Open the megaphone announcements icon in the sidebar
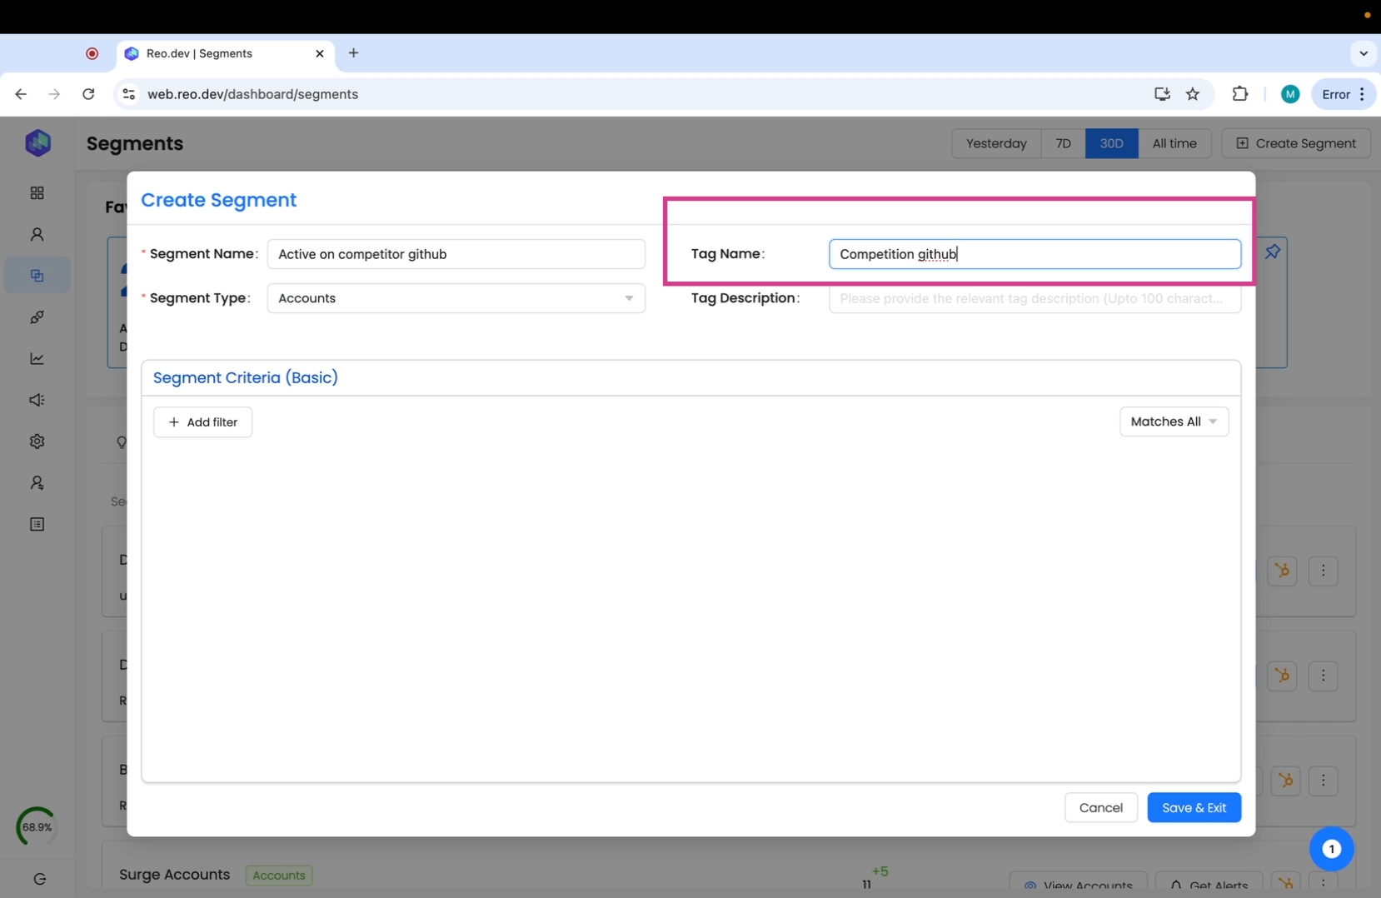This screenshot has height=898, width=1381. pyautogui.click(x=37, y=401)
